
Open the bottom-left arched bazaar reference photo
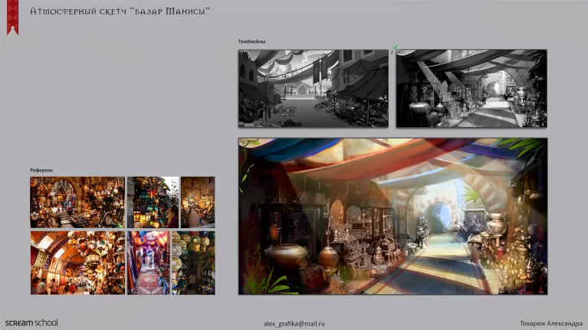(77, 263)
